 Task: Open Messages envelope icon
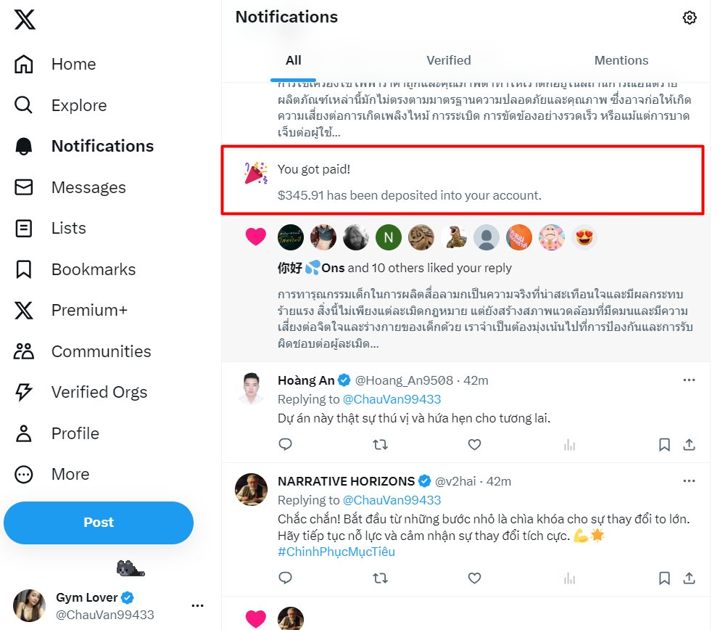click(x=24, y=187)
